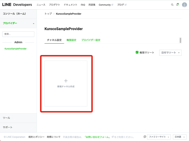
Task: Collapse the プロバイダー sidebar section
Action: pyautogui.click(x=18, y=23)
